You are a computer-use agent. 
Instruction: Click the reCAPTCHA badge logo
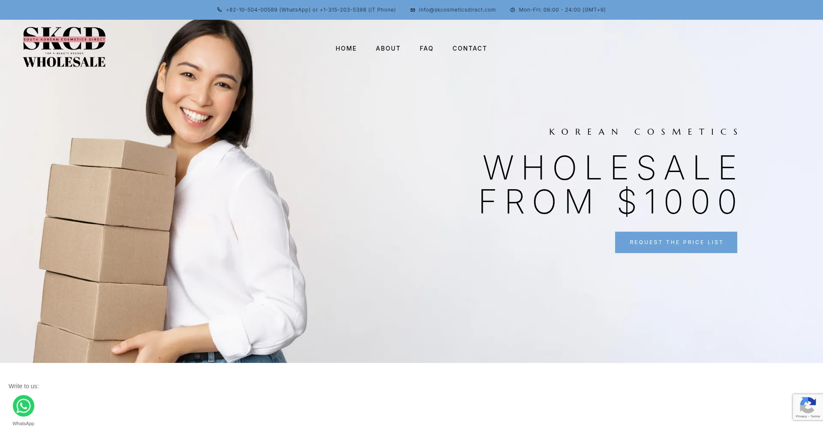[x=808, y=405]
